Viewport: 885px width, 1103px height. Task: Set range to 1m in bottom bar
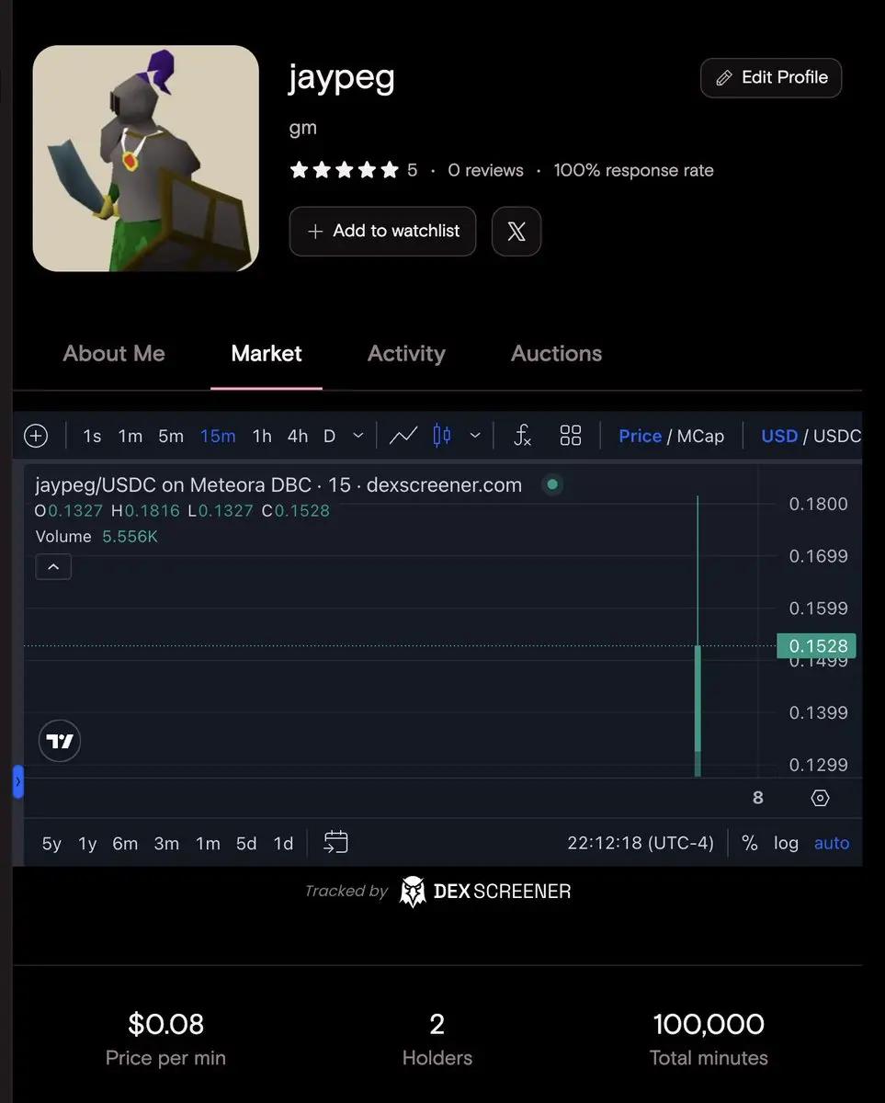[208, 844]
